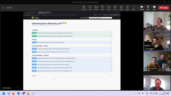Select Tom van Gessel's video tile
The width and height of the screenshot is (171, 96).
(157, 61)
